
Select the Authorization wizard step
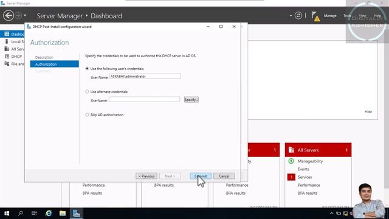tap(55, 64)
